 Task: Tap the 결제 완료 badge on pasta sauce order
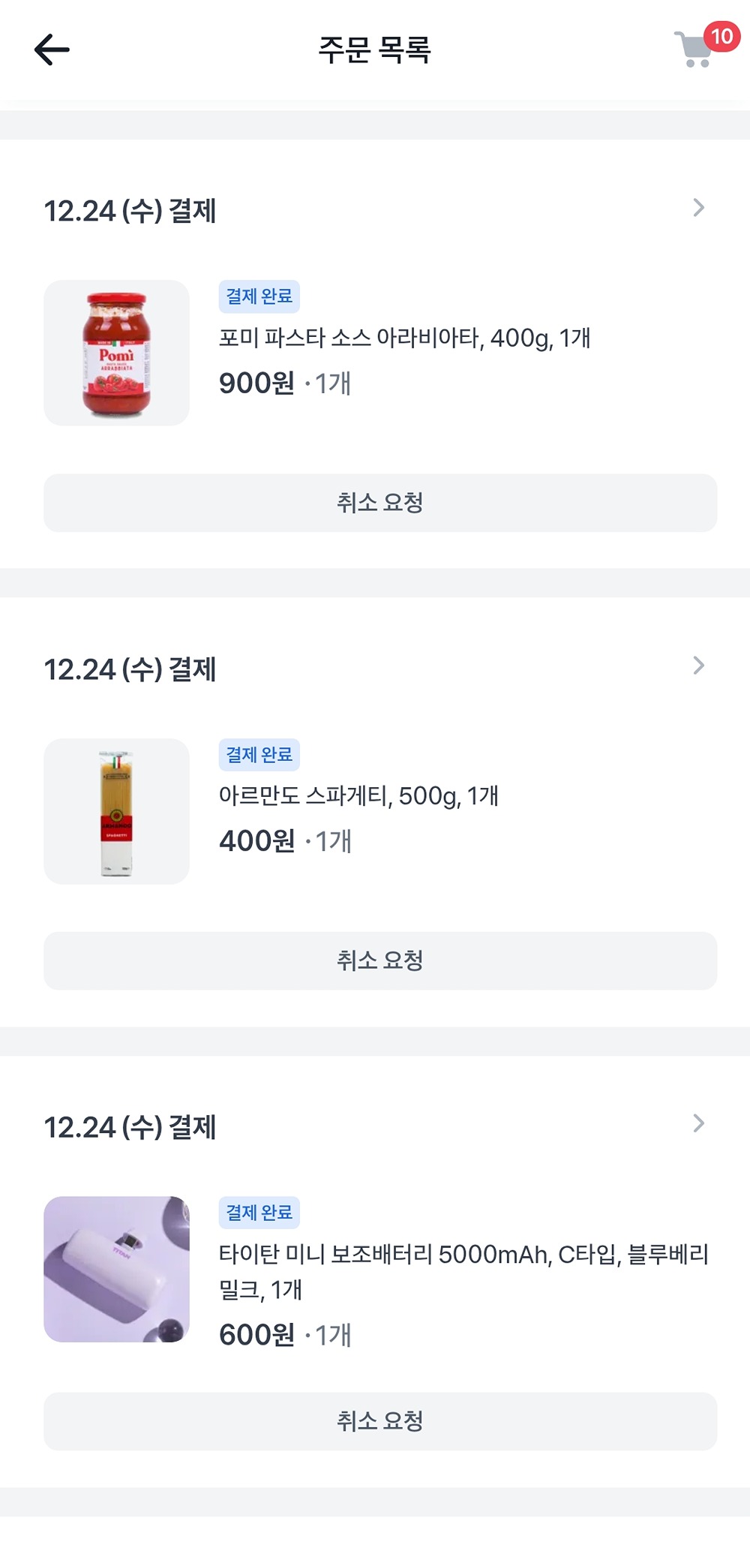click(259, 296)
